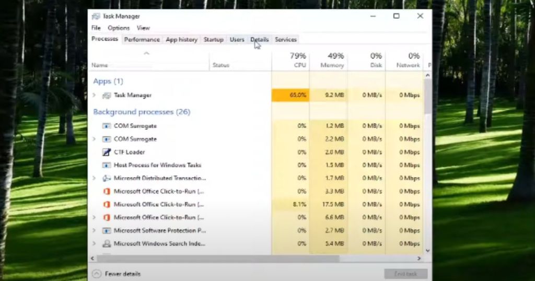
Task: Click the horizontal scrollbar left arrow
Action: tap(92, 259)
